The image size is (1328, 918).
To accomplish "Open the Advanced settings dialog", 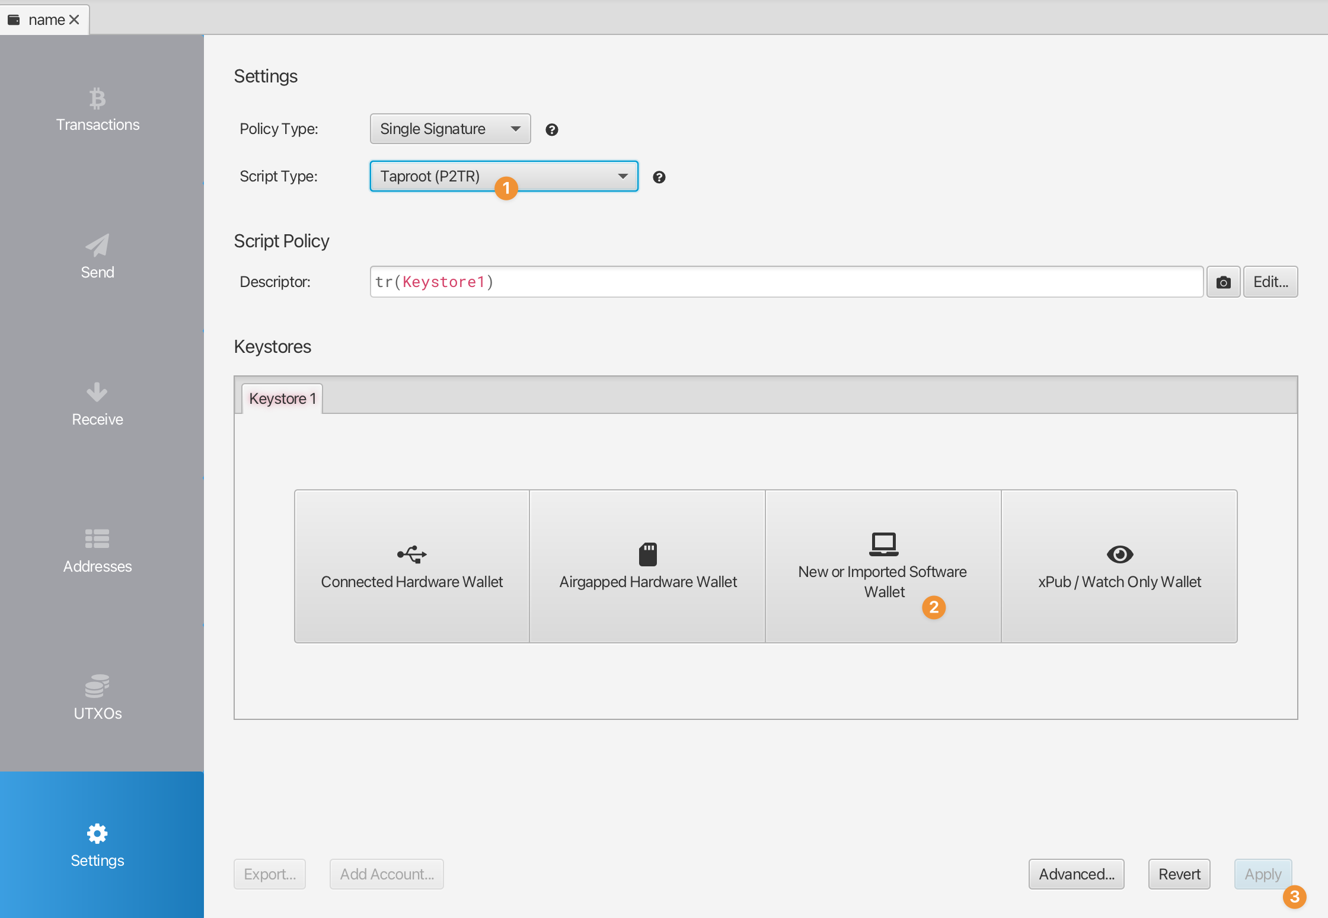I will (1076, 874).
